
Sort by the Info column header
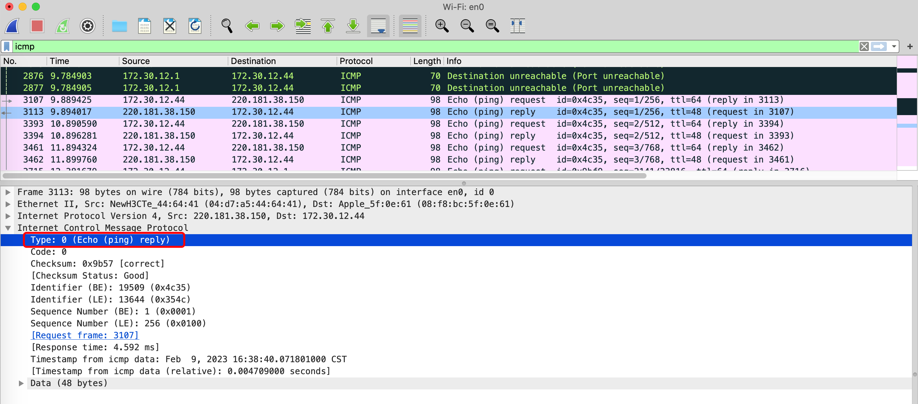[x=670, y=61]
